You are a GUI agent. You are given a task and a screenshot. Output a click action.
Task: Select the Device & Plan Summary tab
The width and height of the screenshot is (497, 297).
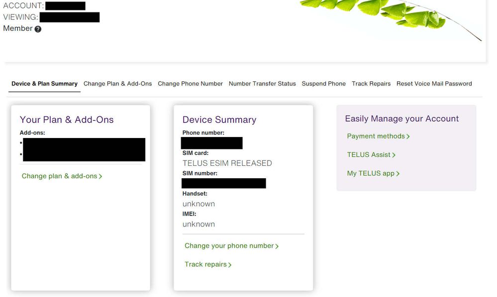(x=44, y=83)
